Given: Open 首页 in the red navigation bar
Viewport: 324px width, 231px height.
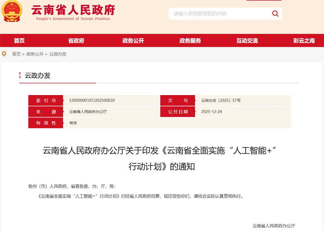Looking at the screenshot, I should click(19, 41).
